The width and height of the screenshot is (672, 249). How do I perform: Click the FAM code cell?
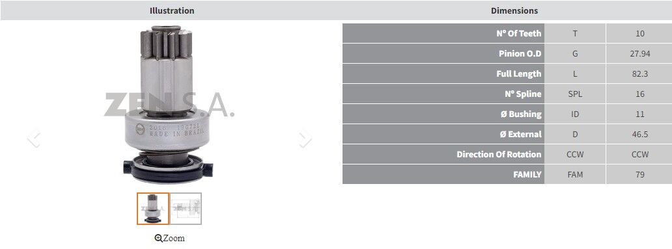tap(575, 174)
